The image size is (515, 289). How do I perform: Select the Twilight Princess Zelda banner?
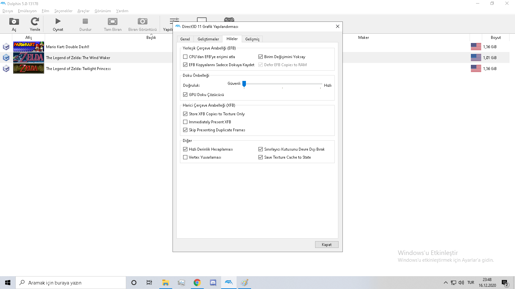pos(29,68)
